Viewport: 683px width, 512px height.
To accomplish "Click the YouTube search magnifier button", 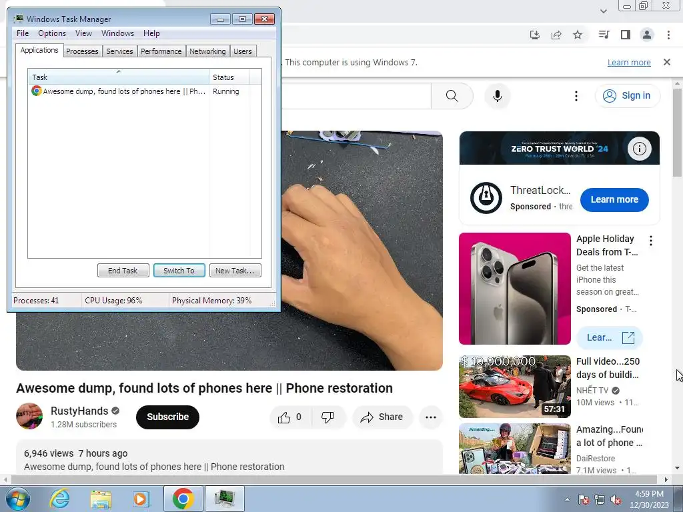I will [452, 96].
